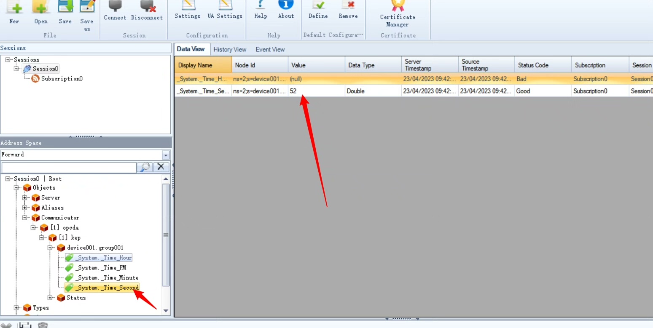Click the magnifier search button in Address Space
This screenshot has height=328, width=653.
144,167
